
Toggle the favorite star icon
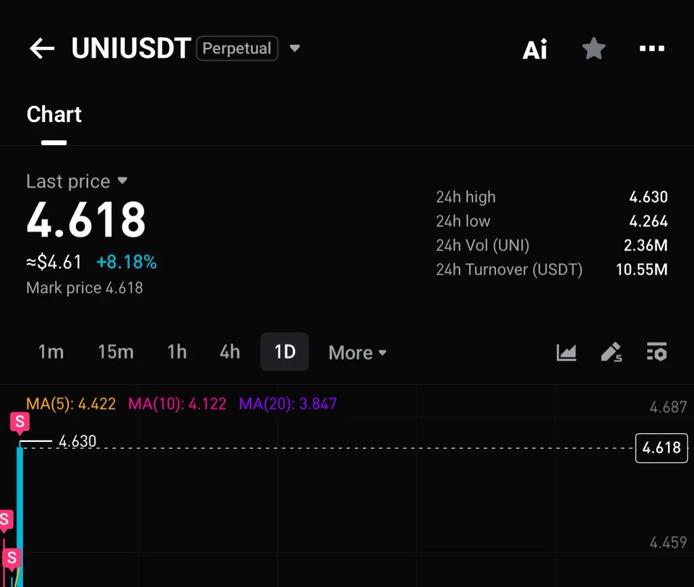594,48
